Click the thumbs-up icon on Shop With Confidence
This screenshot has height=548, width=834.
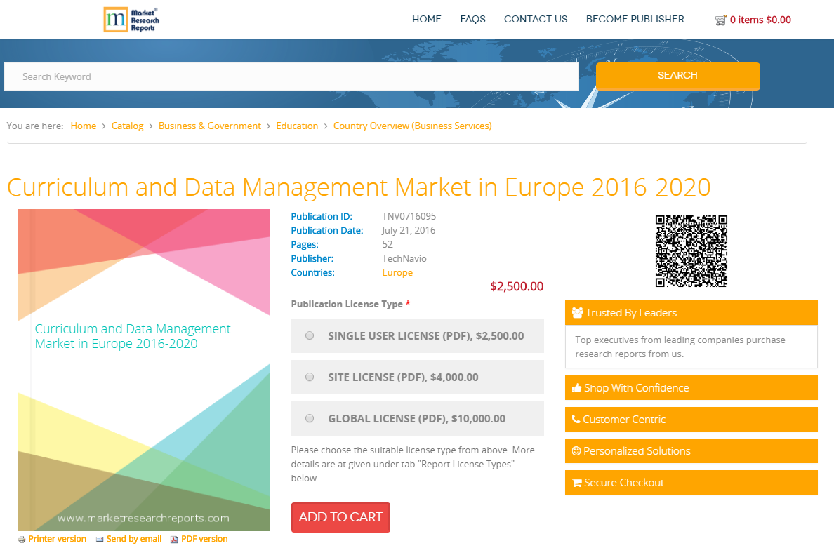[x=576, y=387]
